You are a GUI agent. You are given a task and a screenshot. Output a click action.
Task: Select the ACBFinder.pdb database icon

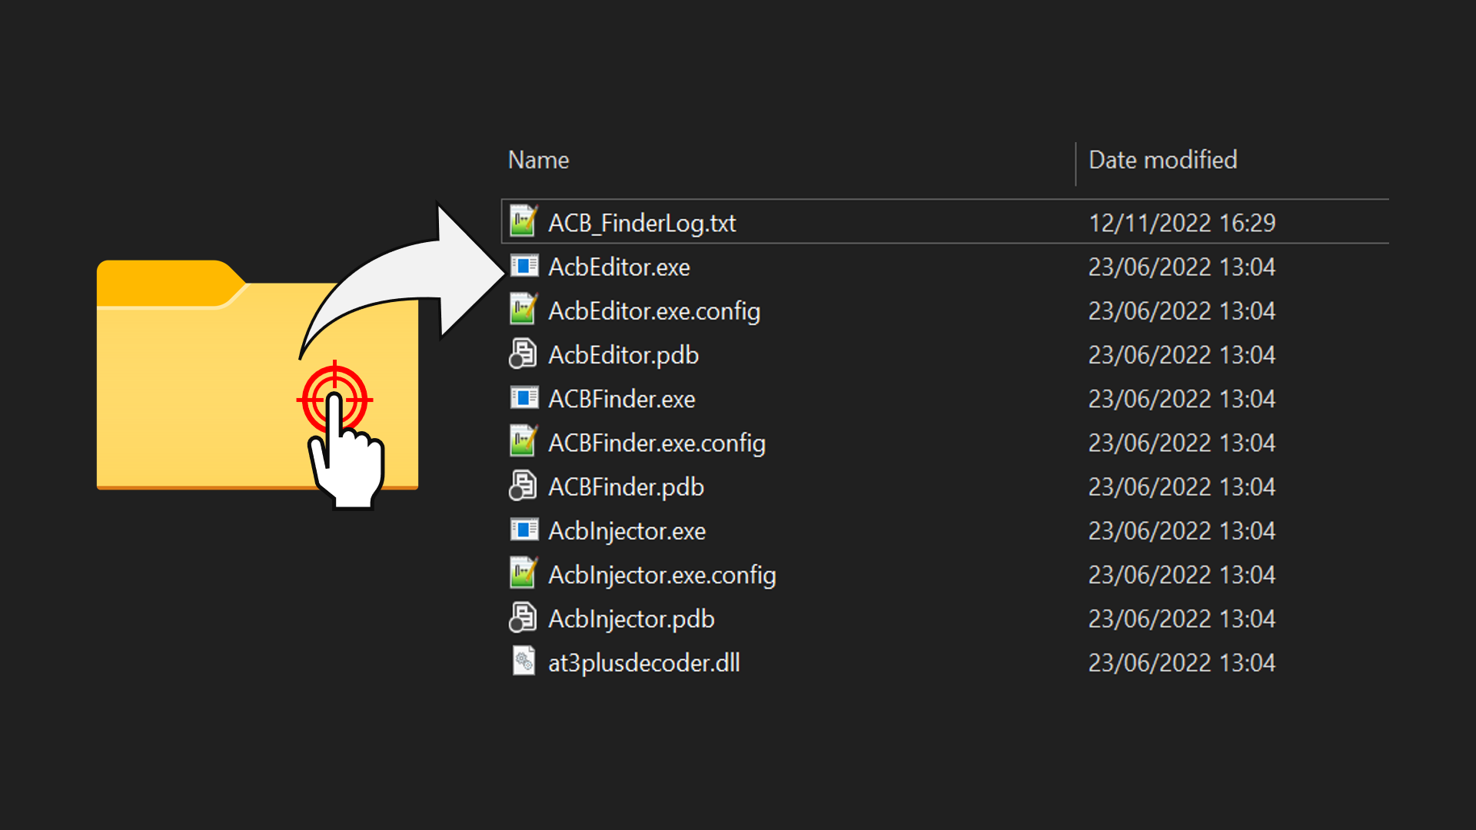(524, 486)
